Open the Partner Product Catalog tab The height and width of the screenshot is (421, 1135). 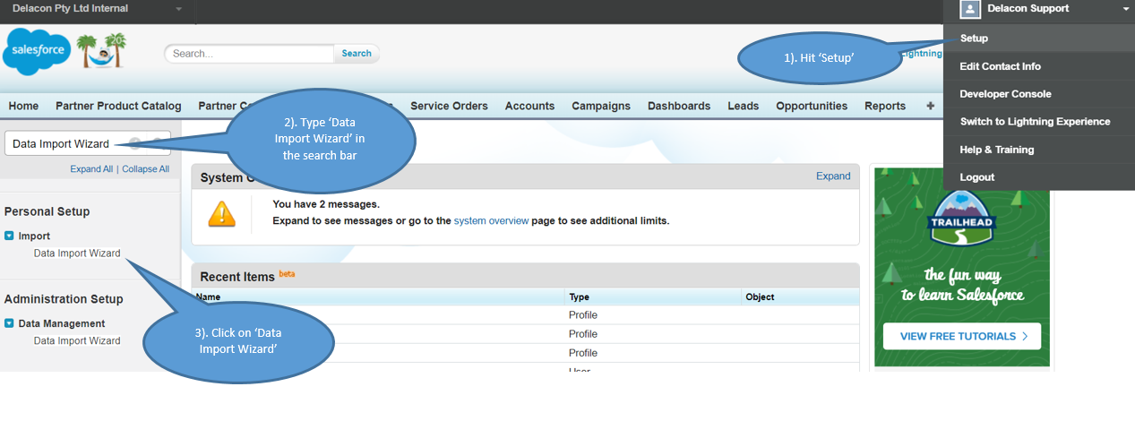pos(118,106)
